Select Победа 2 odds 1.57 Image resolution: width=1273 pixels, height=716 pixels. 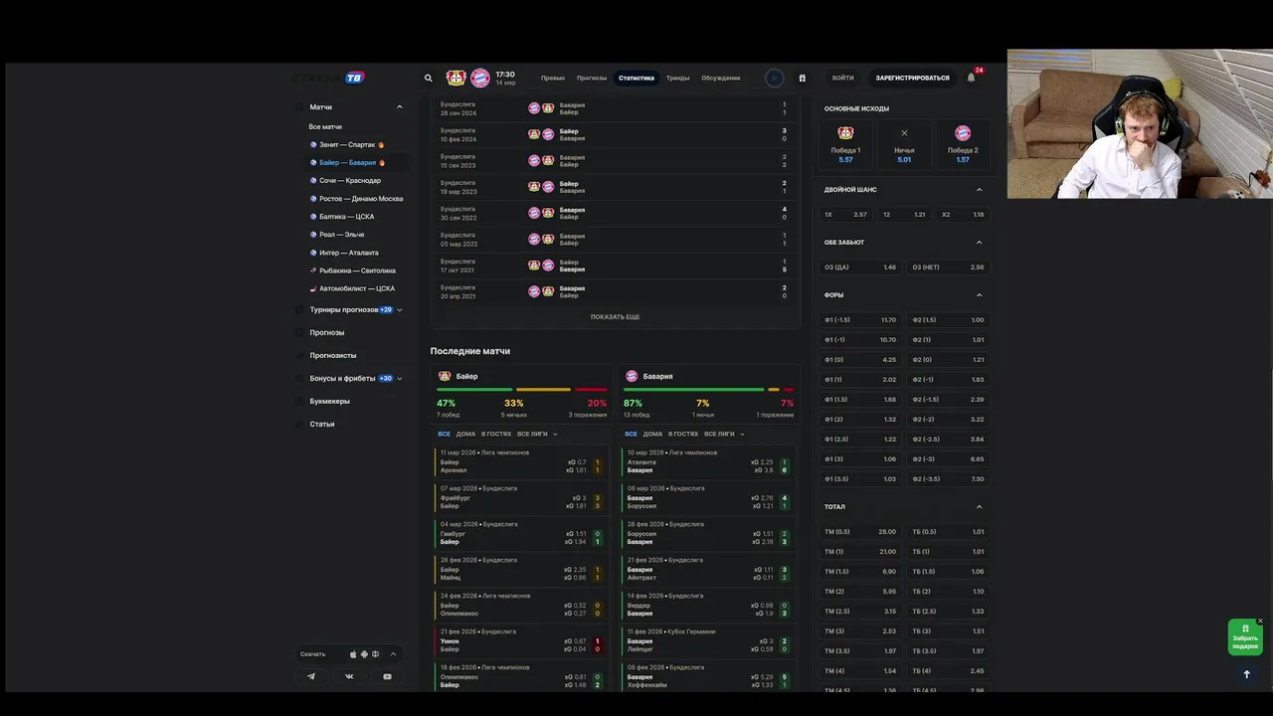tap(963, 145)
